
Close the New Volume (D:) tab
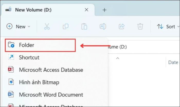86,10
